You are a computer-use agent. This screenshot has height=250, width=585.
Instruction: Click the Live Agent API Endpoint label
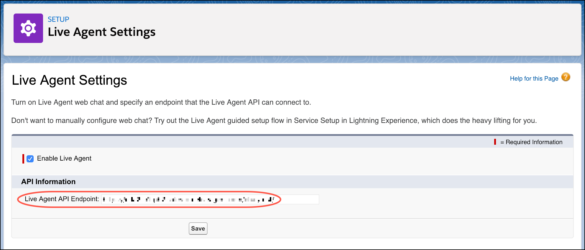[x=62, y=199]
